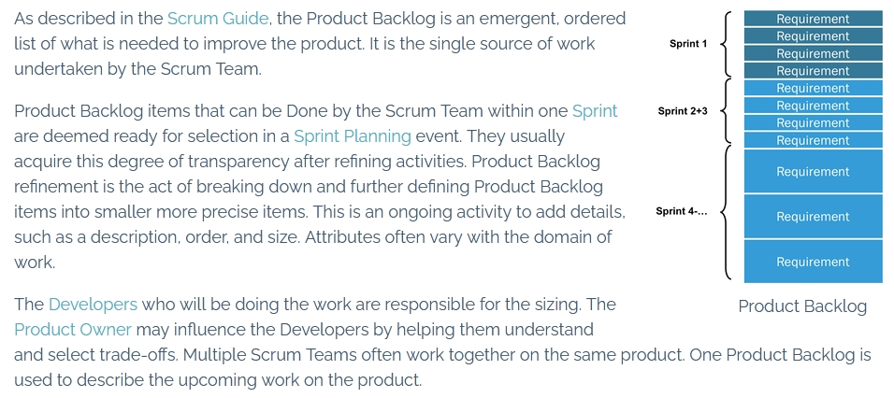Click the curly brace beside Sprint 2+3
This screenshot has width=894, height=398.
tap(727, 111)
